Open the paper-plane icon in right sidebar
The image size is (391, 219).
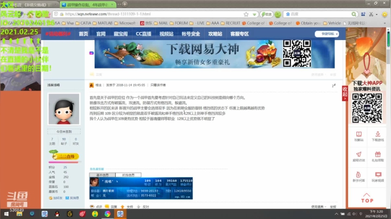tap(358, 154)
